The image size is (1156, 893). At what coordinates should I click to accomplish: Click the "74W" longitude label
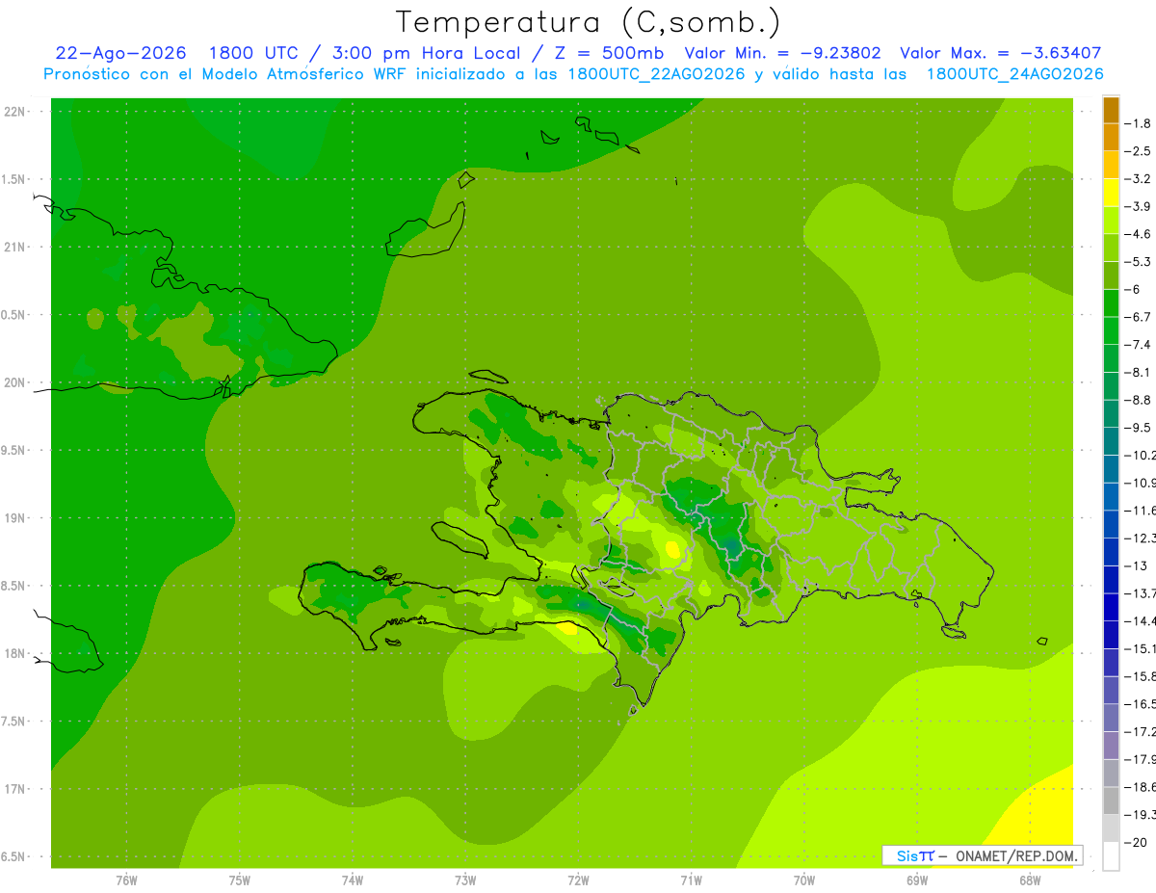tap(353, 880)
